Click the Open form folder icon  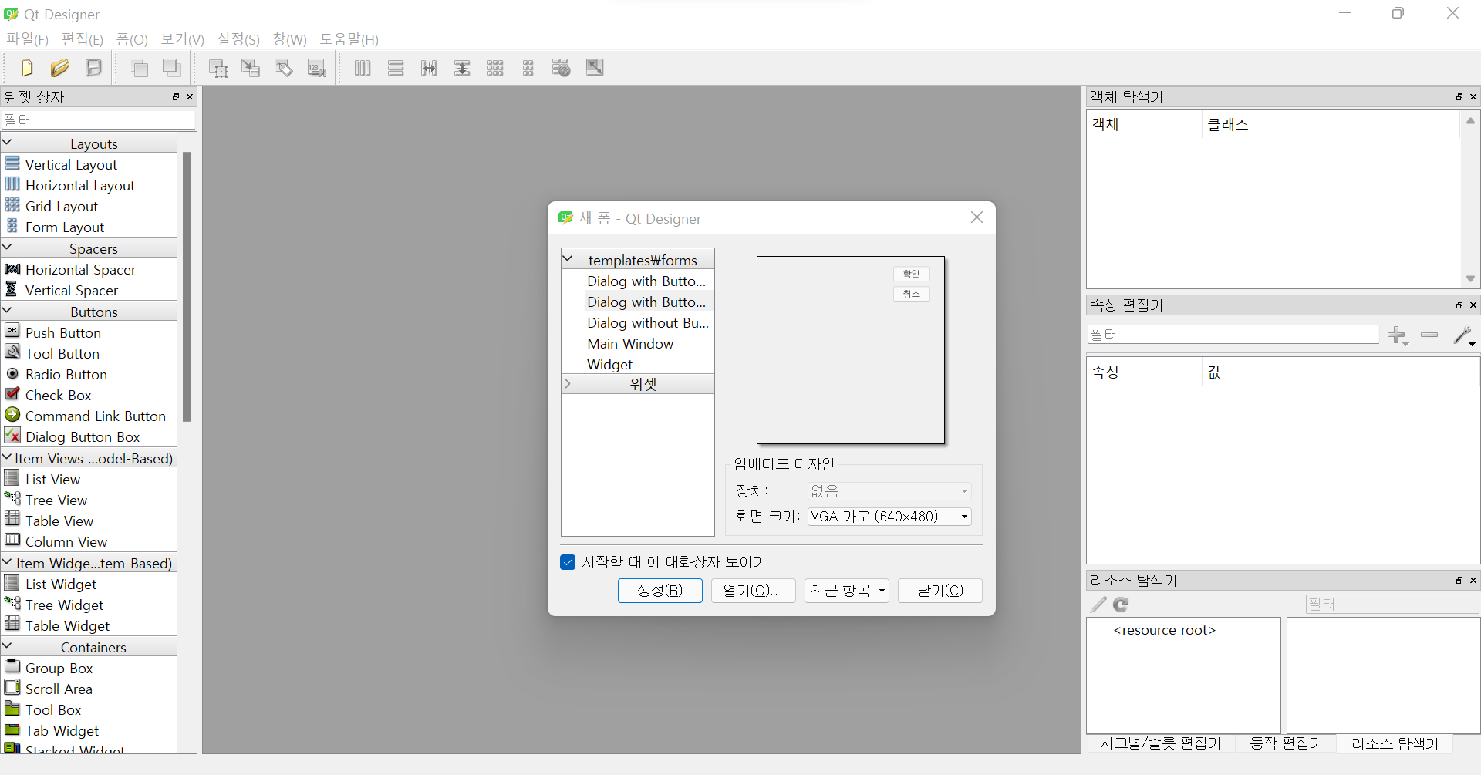coord(60,68)
